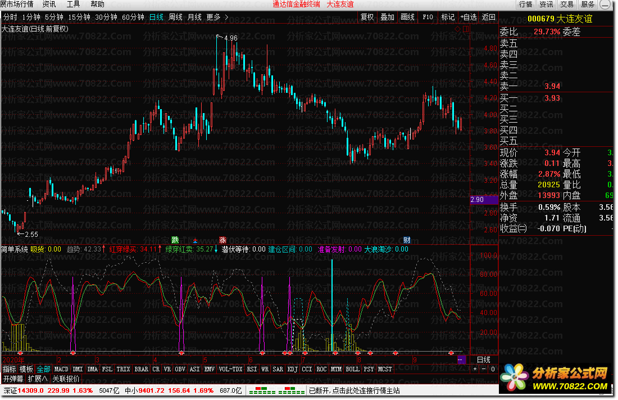The width and height of the screenshot is (618, 400).
Task: Toggle 开弹幕 bullet comments on
Action: click(x=13, y=379)
